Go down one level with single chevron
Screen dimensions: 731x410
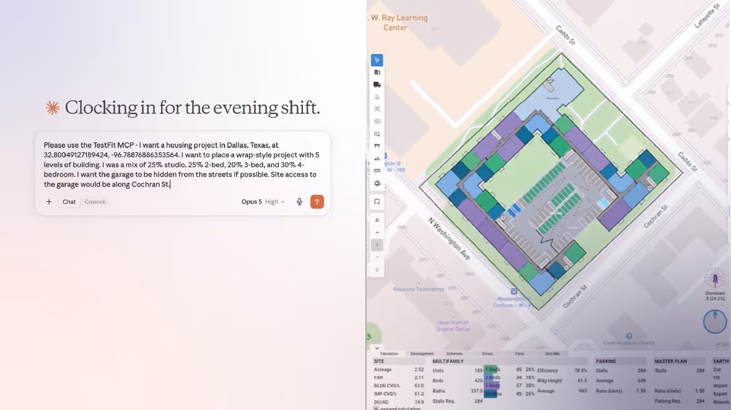pyautogui.click(x=377, y=257)
